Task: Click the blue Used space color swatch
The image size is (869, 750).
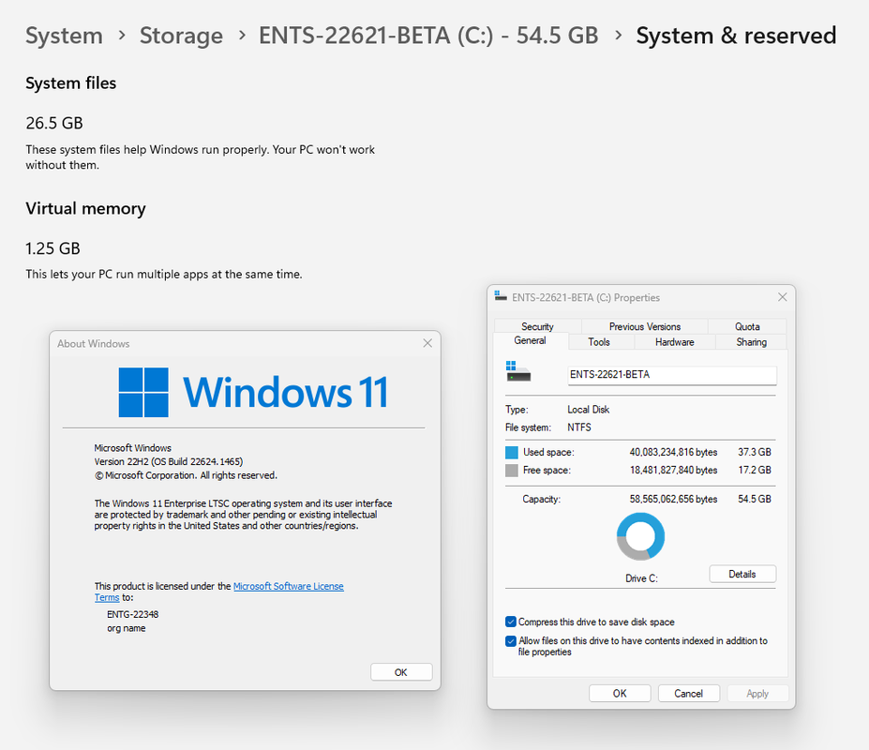Action: pyautogui.click(x=512, y=452)
